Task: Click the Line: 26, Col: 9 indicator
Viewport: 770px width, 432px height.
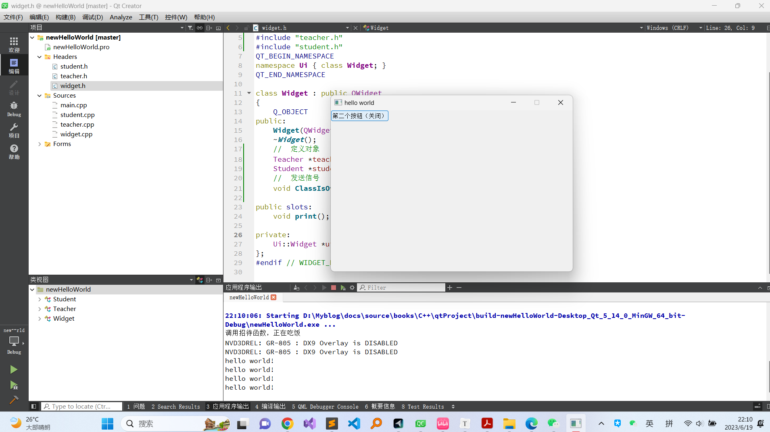Action: pyautogui.click(x=730, y=28)
